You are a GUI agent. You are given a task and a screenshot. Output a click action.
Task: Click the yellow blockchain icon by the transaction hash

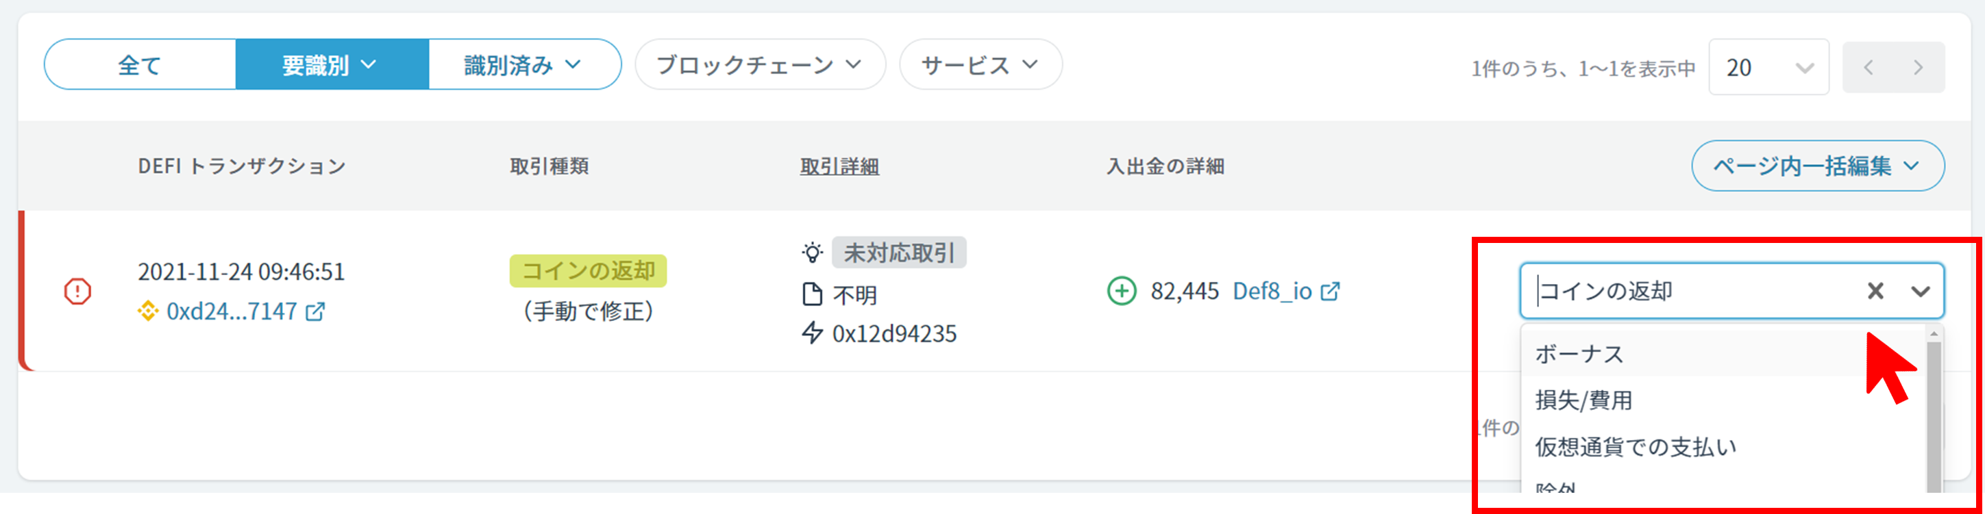[x=148, y=311]
